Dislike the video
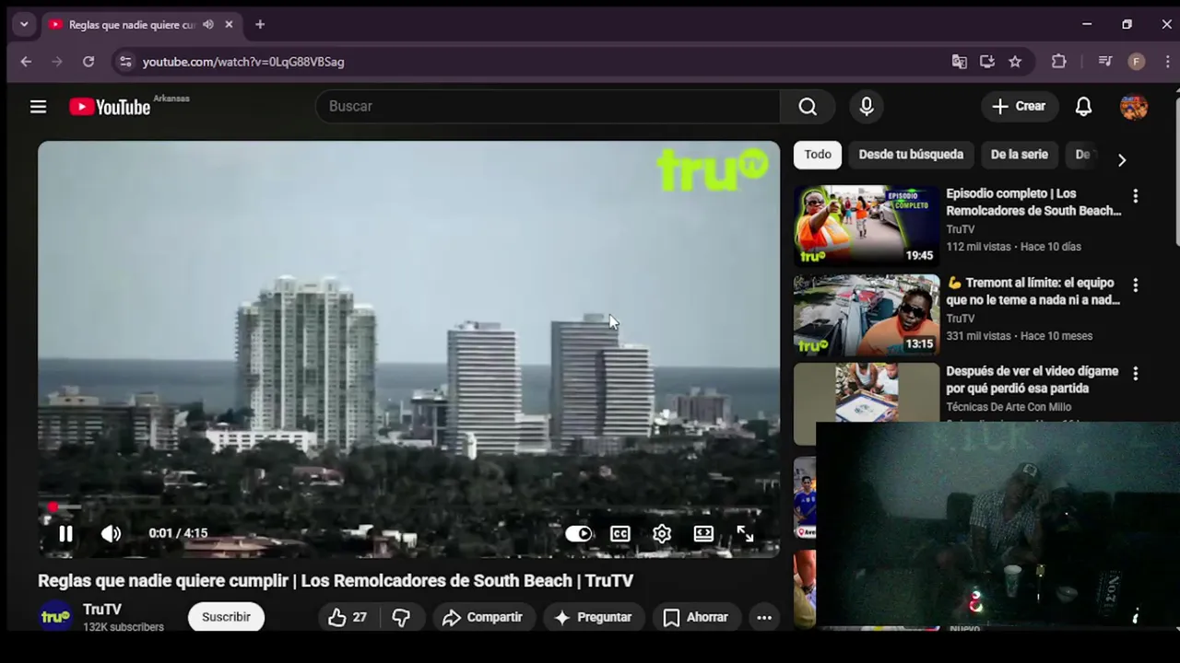This screenshot has width=1180, height=663. pyautogui.click(x=401, y=618)
